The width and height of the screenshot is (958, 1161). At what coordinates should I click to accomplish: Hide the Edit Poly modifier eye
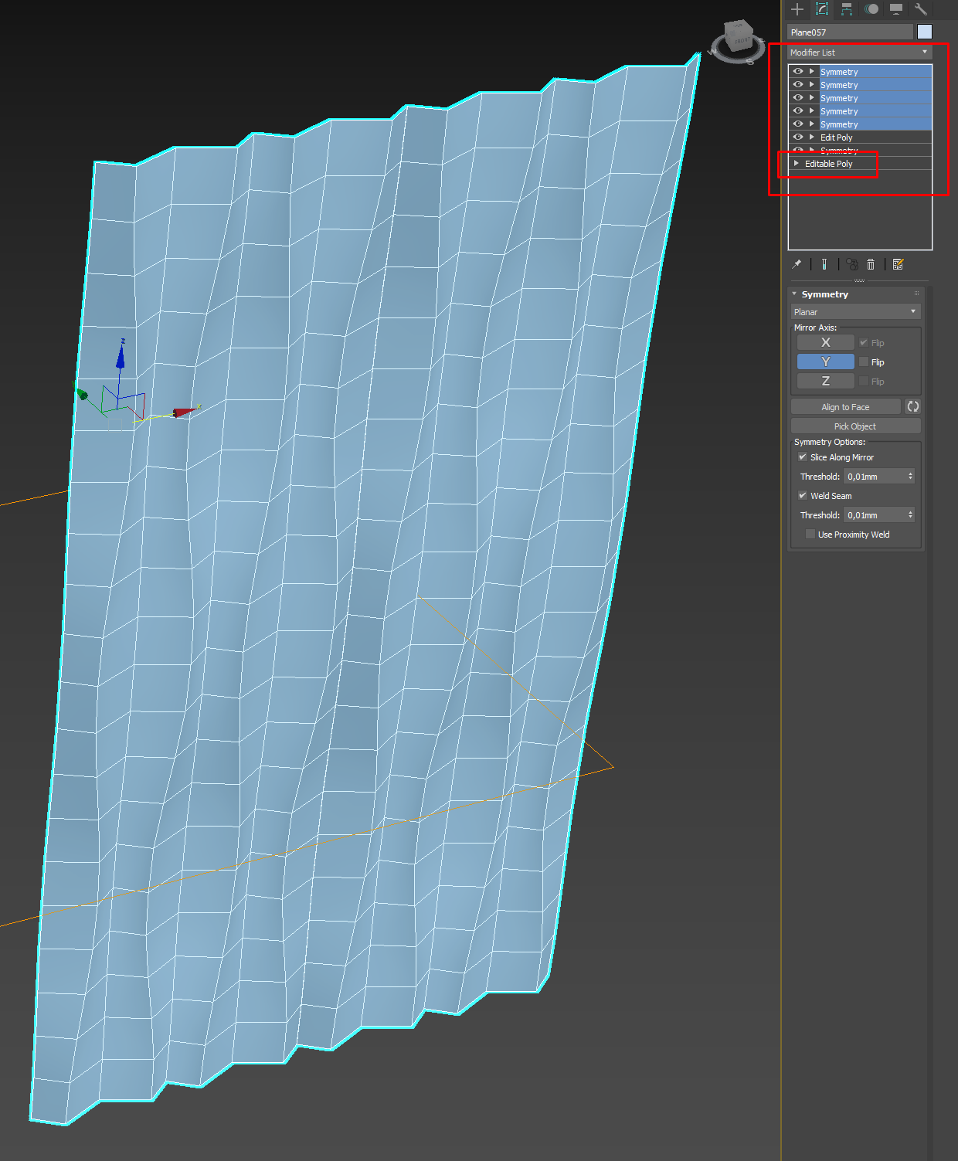click(798, 137)
